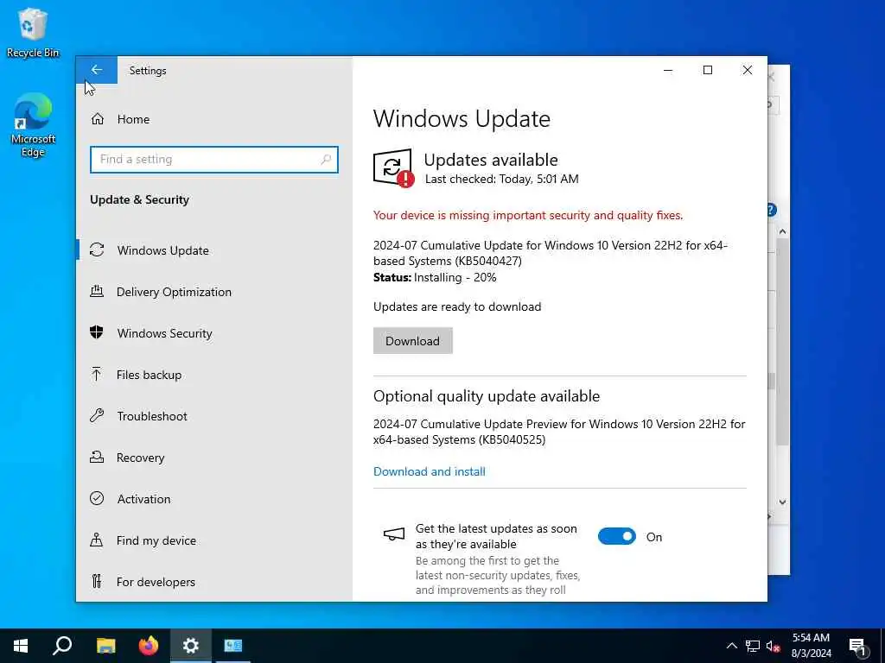The image size is (885, 663).
Task: Open Action Center notifications icon
Action: (x=858, y=647)
